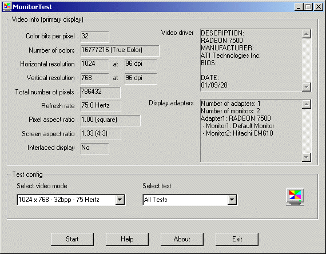
Task: Select Monitor2: Hitachi CM610 line
Action: [x=238, y=133]
